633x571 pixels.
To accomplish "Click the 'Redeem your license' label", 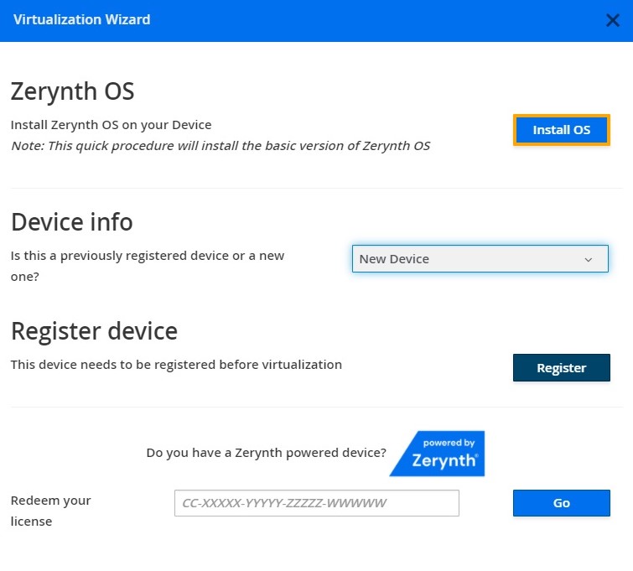I will 51,511.
